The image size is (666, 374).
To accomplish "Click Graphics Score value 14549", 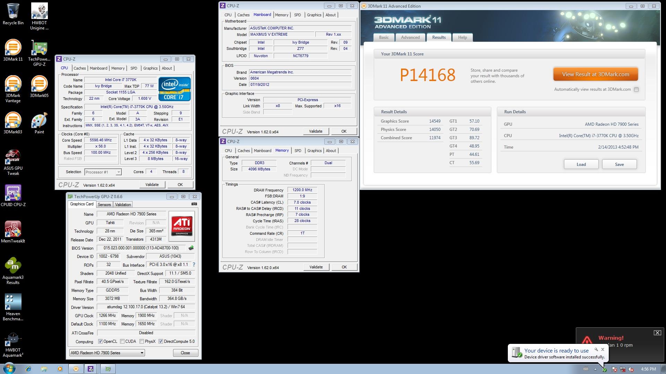I will pyautogui.click(x=435, y=121).
